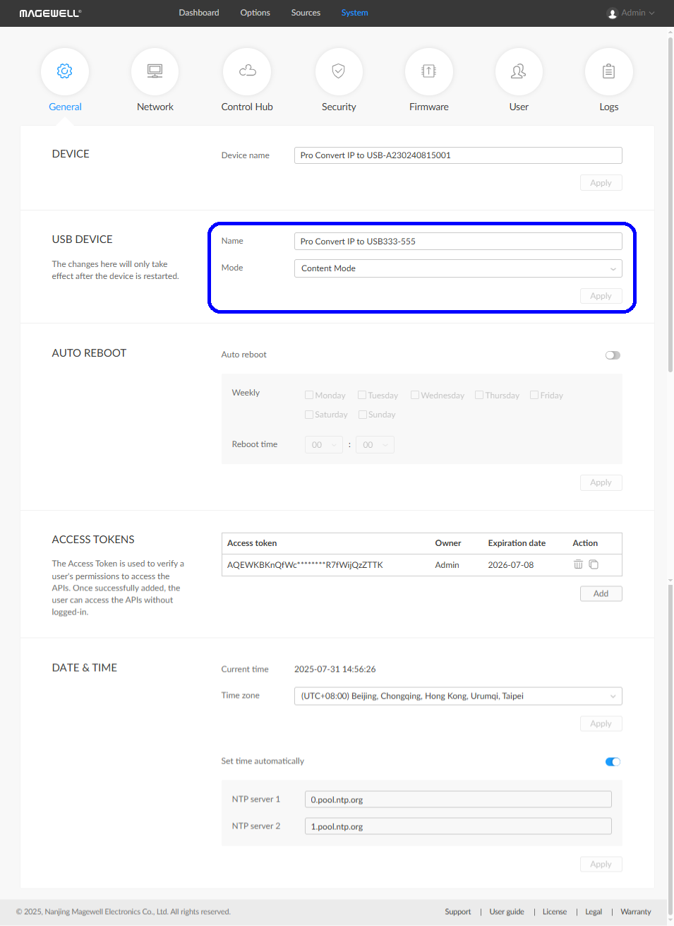Viewport: 674px width, 926px height.
Task: Click the Admin user avatar icon
Action: pyautogui.click(x=612, y=13)
